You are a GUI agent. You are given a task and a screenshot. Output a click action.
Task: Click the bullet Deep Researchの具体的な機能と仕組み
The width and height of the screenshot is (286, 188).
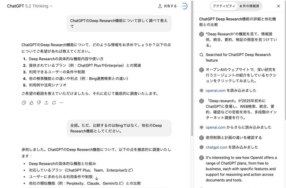tap(63, 163)
